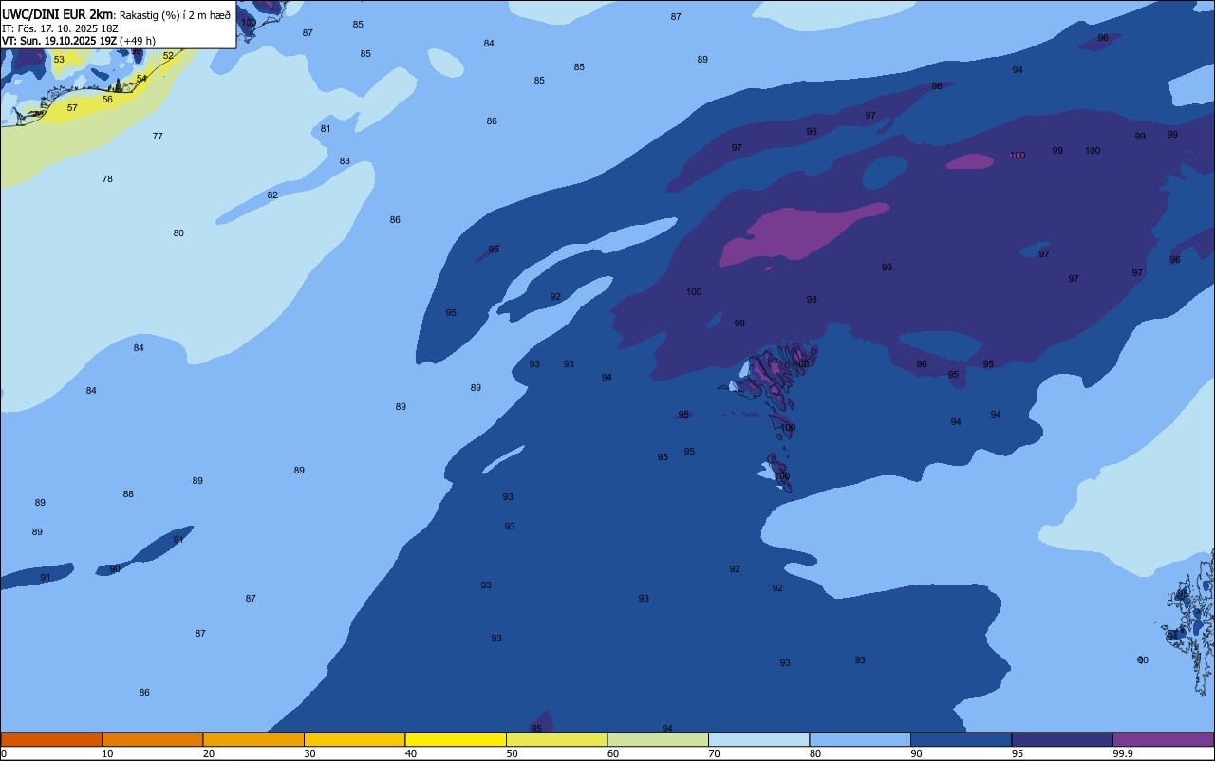Click the '70' legend tick label
The width and height of the screenshot is (1215, 761).
(x=714, y=753)
